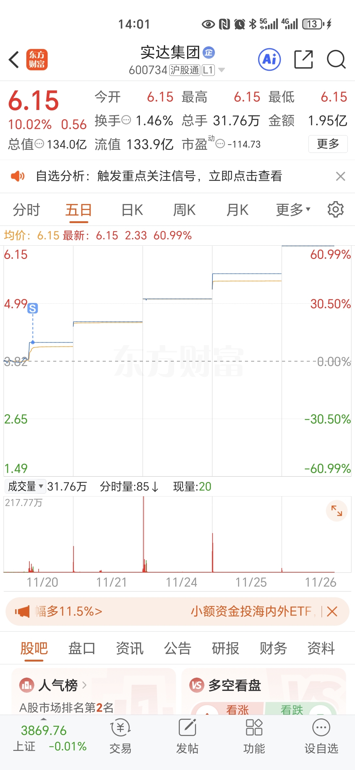Viewport: 355px width, 770px height.
Task: Open the Ai assistant icon
Action: [x=269, y=59]
